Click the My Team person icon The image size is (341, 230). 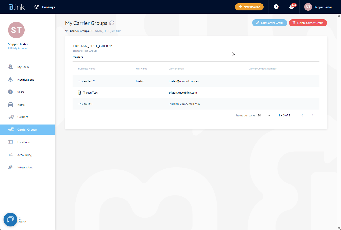10,67
